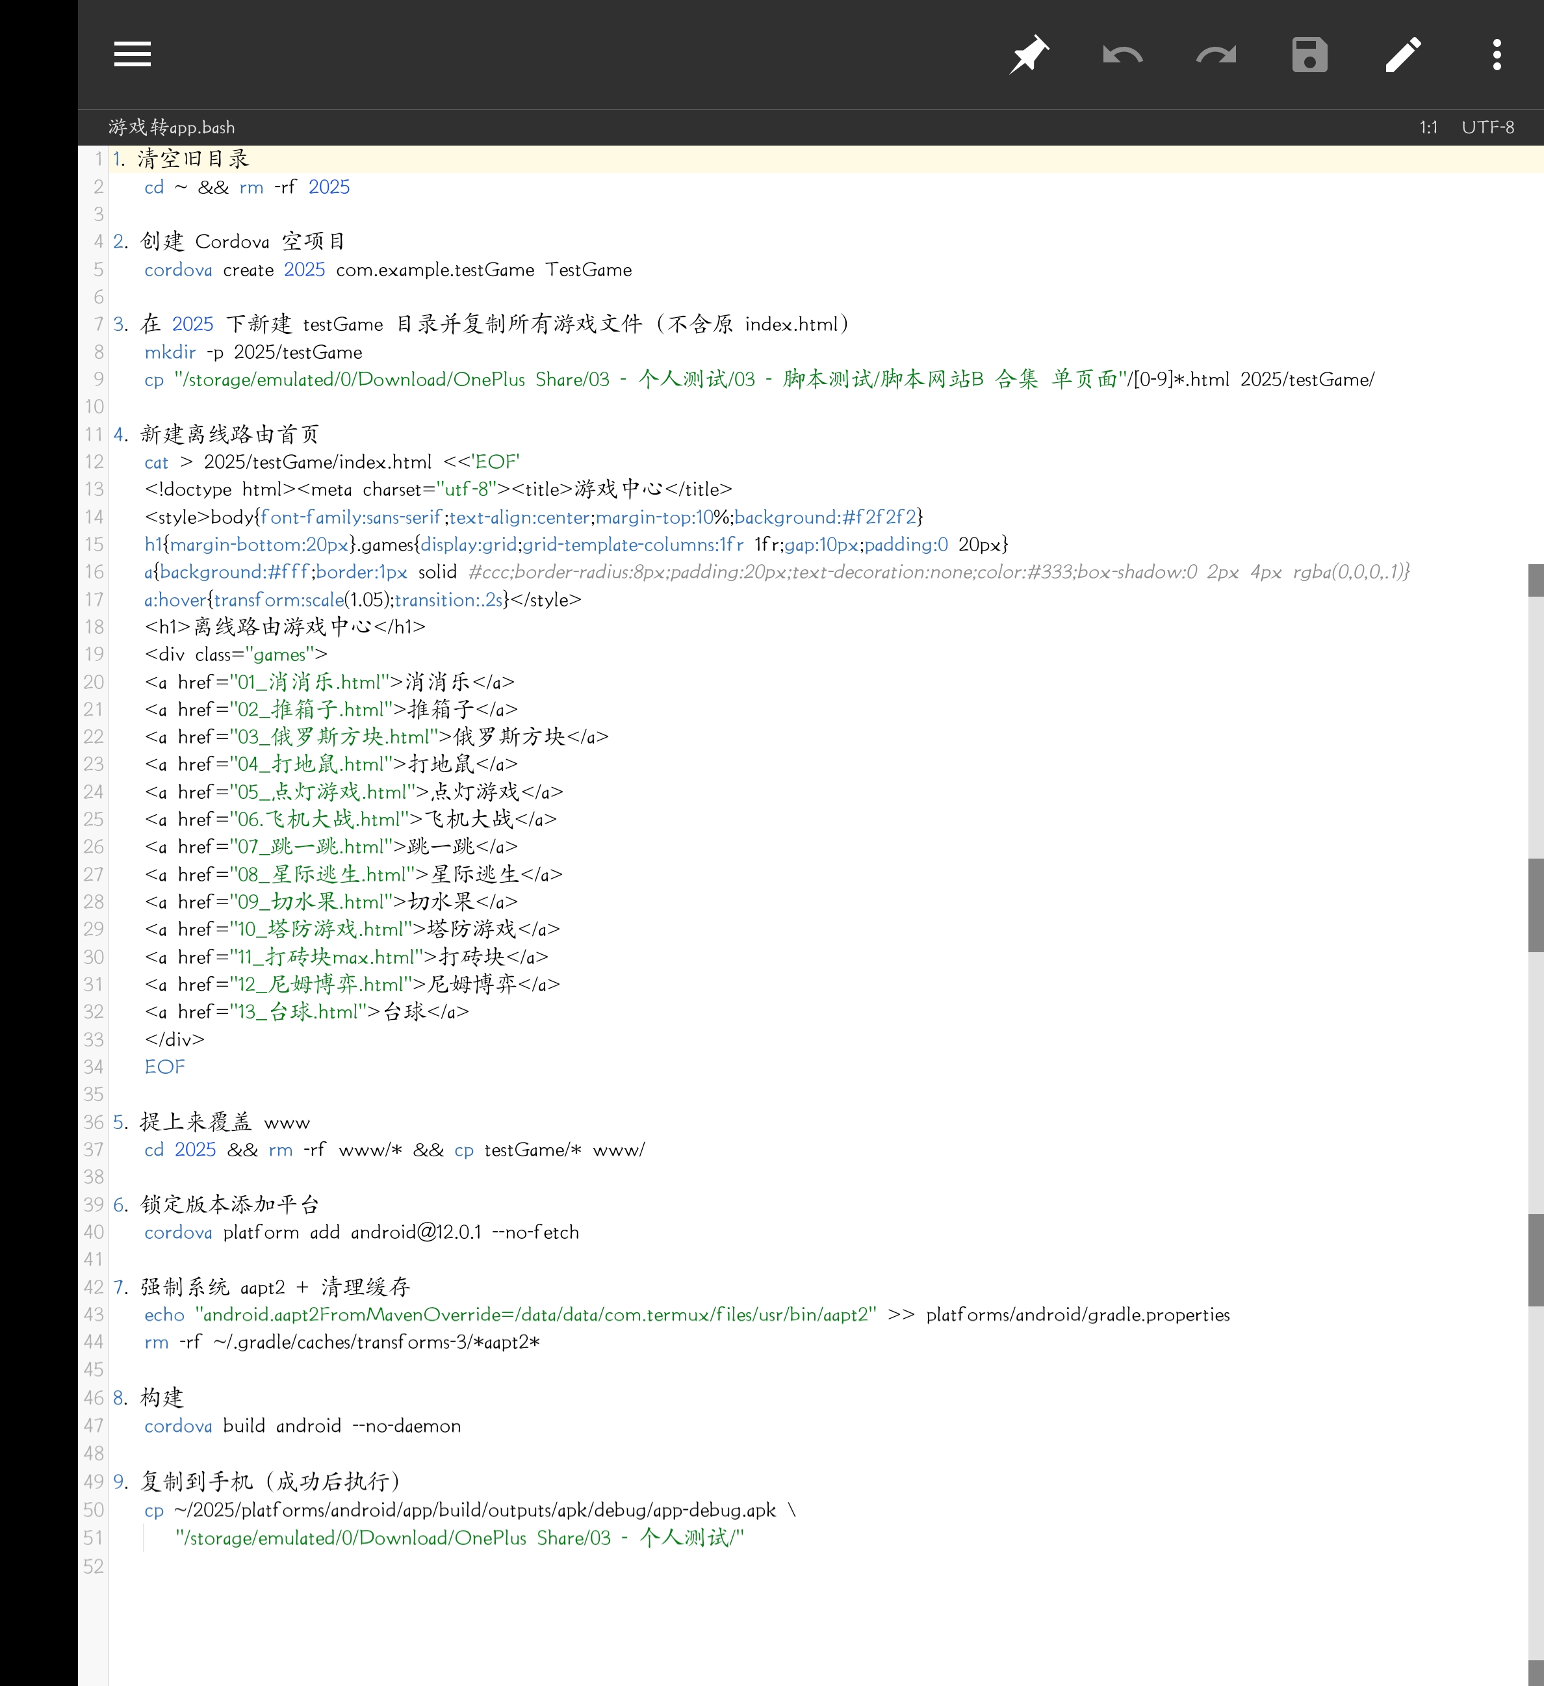Click line number 34 beside EOF

click(x=94, y=1067)
